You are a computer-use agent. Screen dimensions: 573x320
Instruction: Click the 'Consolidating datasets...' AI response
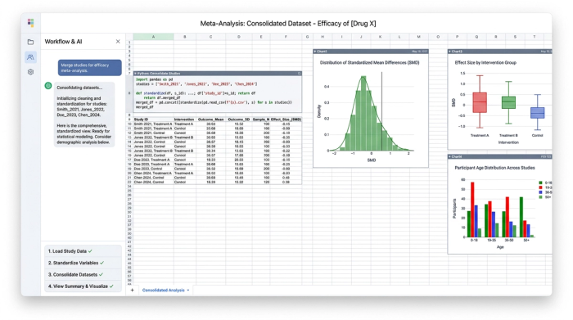pyautogui.click(x=84, y=115)
